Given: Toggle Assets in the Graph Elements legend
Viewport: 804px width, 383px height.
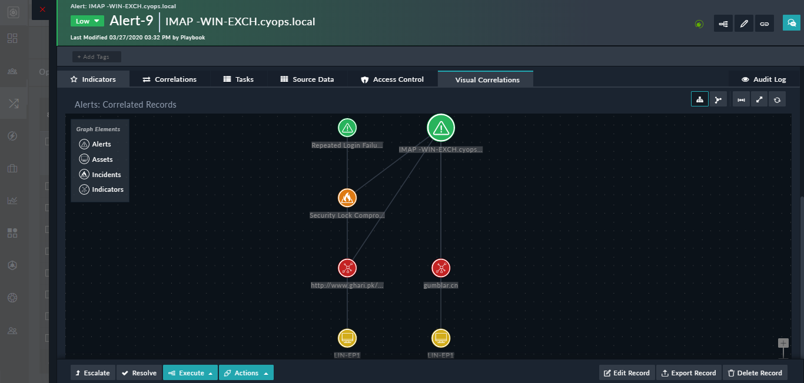Looking at the screenshot, I should click(98, 159).
